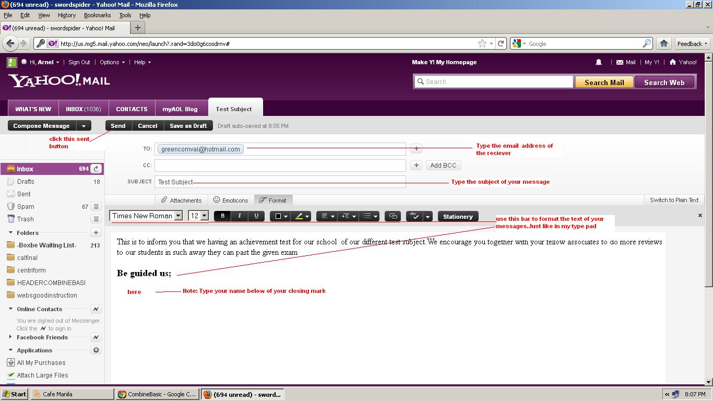
Task: Add a contact to the CC field with plus
Action: coord(416,165)
